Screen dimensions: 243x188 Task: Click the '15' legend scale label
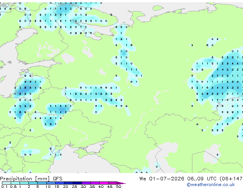pos(57,186)
